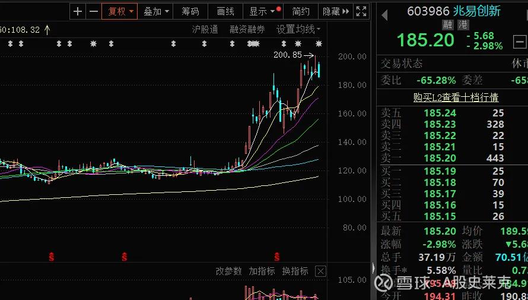Click the 105.00 indicator axis label
The image size is (528, 300).
coord(352,280)
